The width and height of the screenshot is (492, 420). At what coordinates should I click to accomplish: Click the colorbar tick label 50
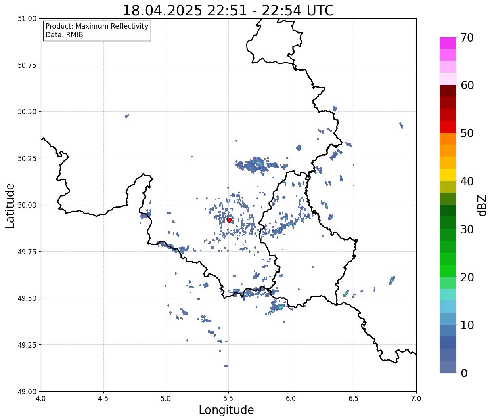(x=467, y=133)
